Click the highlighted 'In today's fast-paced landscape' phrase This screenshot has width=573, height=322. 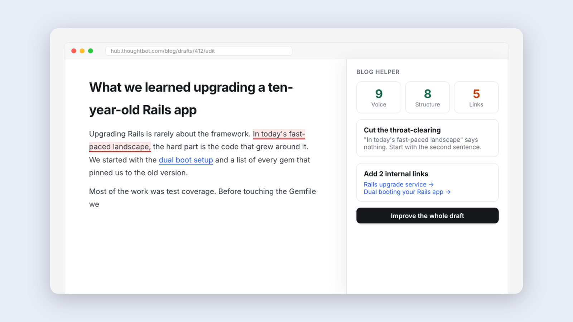(x=279, y=134)
